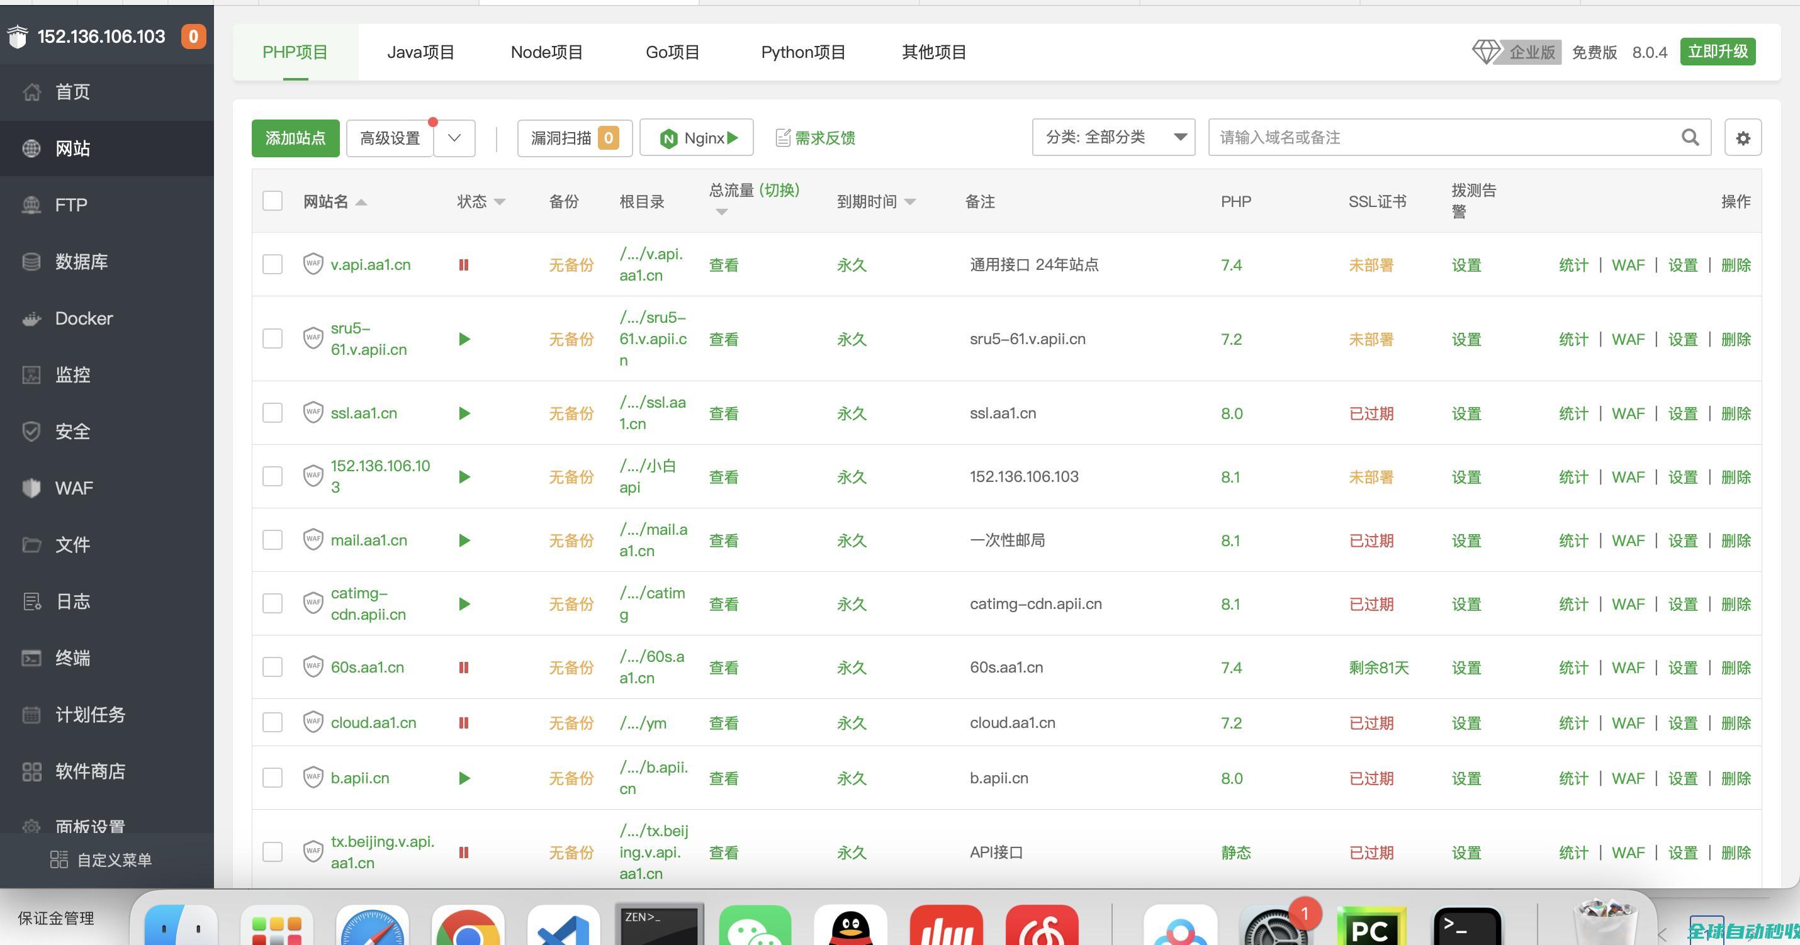Viewport: 1800px width, 945px height.
Task: Open the 软件商店 sidebar item
Action: pyautogui.click(x=90, y=771)
